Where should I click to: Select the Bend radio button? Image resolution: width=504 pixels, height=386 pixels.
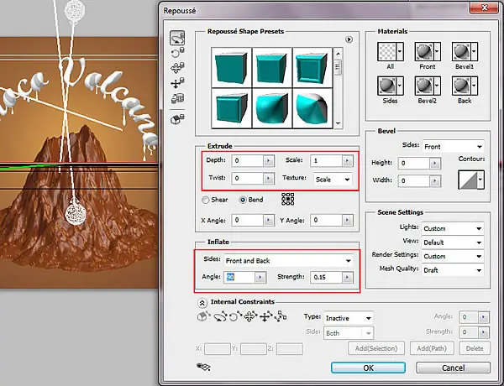(243, 200)
